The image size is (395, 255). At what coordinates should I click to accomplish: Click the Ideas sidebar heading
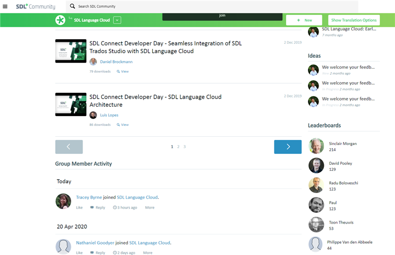314,56
